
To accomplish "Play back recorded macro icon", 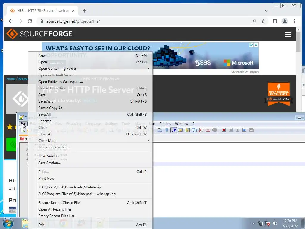I will point(237,130).
